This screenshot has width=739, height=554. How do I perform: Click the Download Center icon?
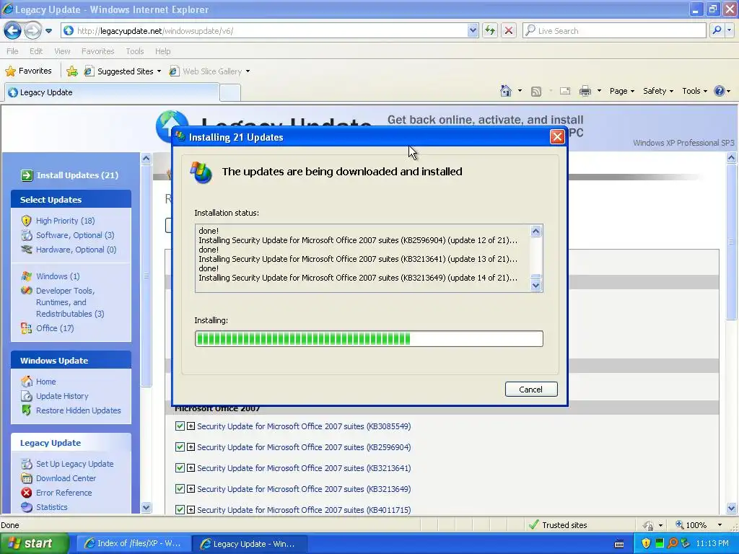click(27, 478)
